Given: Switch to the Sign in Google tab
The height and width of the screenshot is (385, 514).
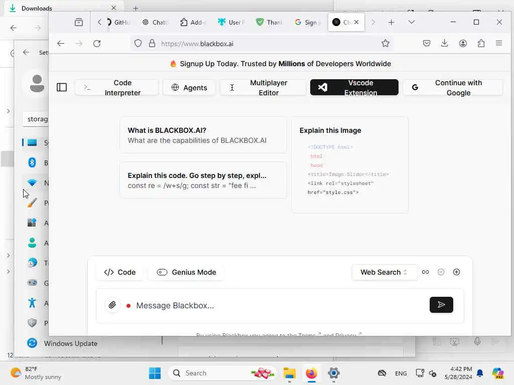Looking at the screenshot, I should [307, 22].
